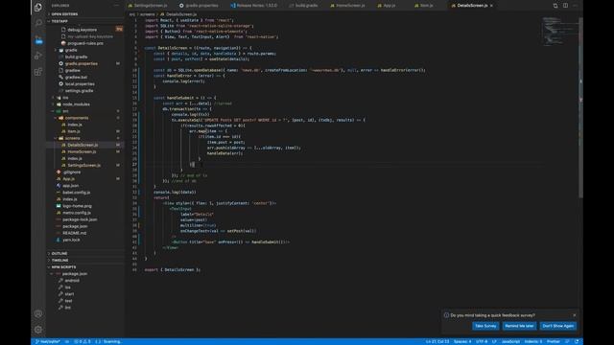
Task: Open the Explorer view in activity bar
Action: 38,7
